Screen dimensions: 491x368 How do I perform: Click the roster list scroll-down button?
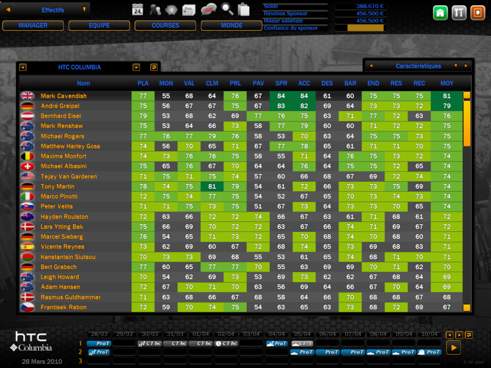[x=467, y=308]
